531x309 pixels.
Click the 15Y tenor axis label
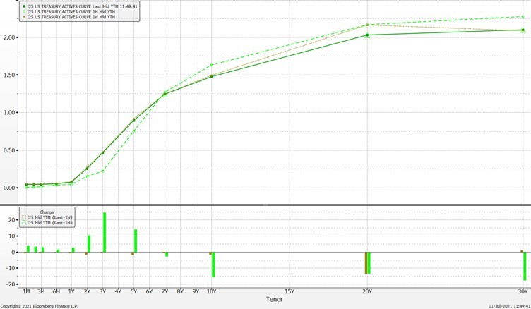[290, 291]
